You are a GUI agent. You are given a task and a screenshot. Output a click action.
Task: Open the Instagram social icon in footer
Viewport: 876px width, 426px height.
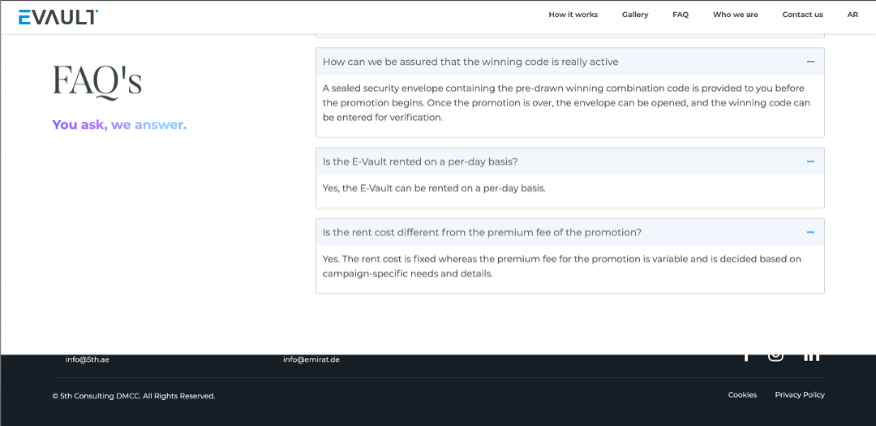775,356
